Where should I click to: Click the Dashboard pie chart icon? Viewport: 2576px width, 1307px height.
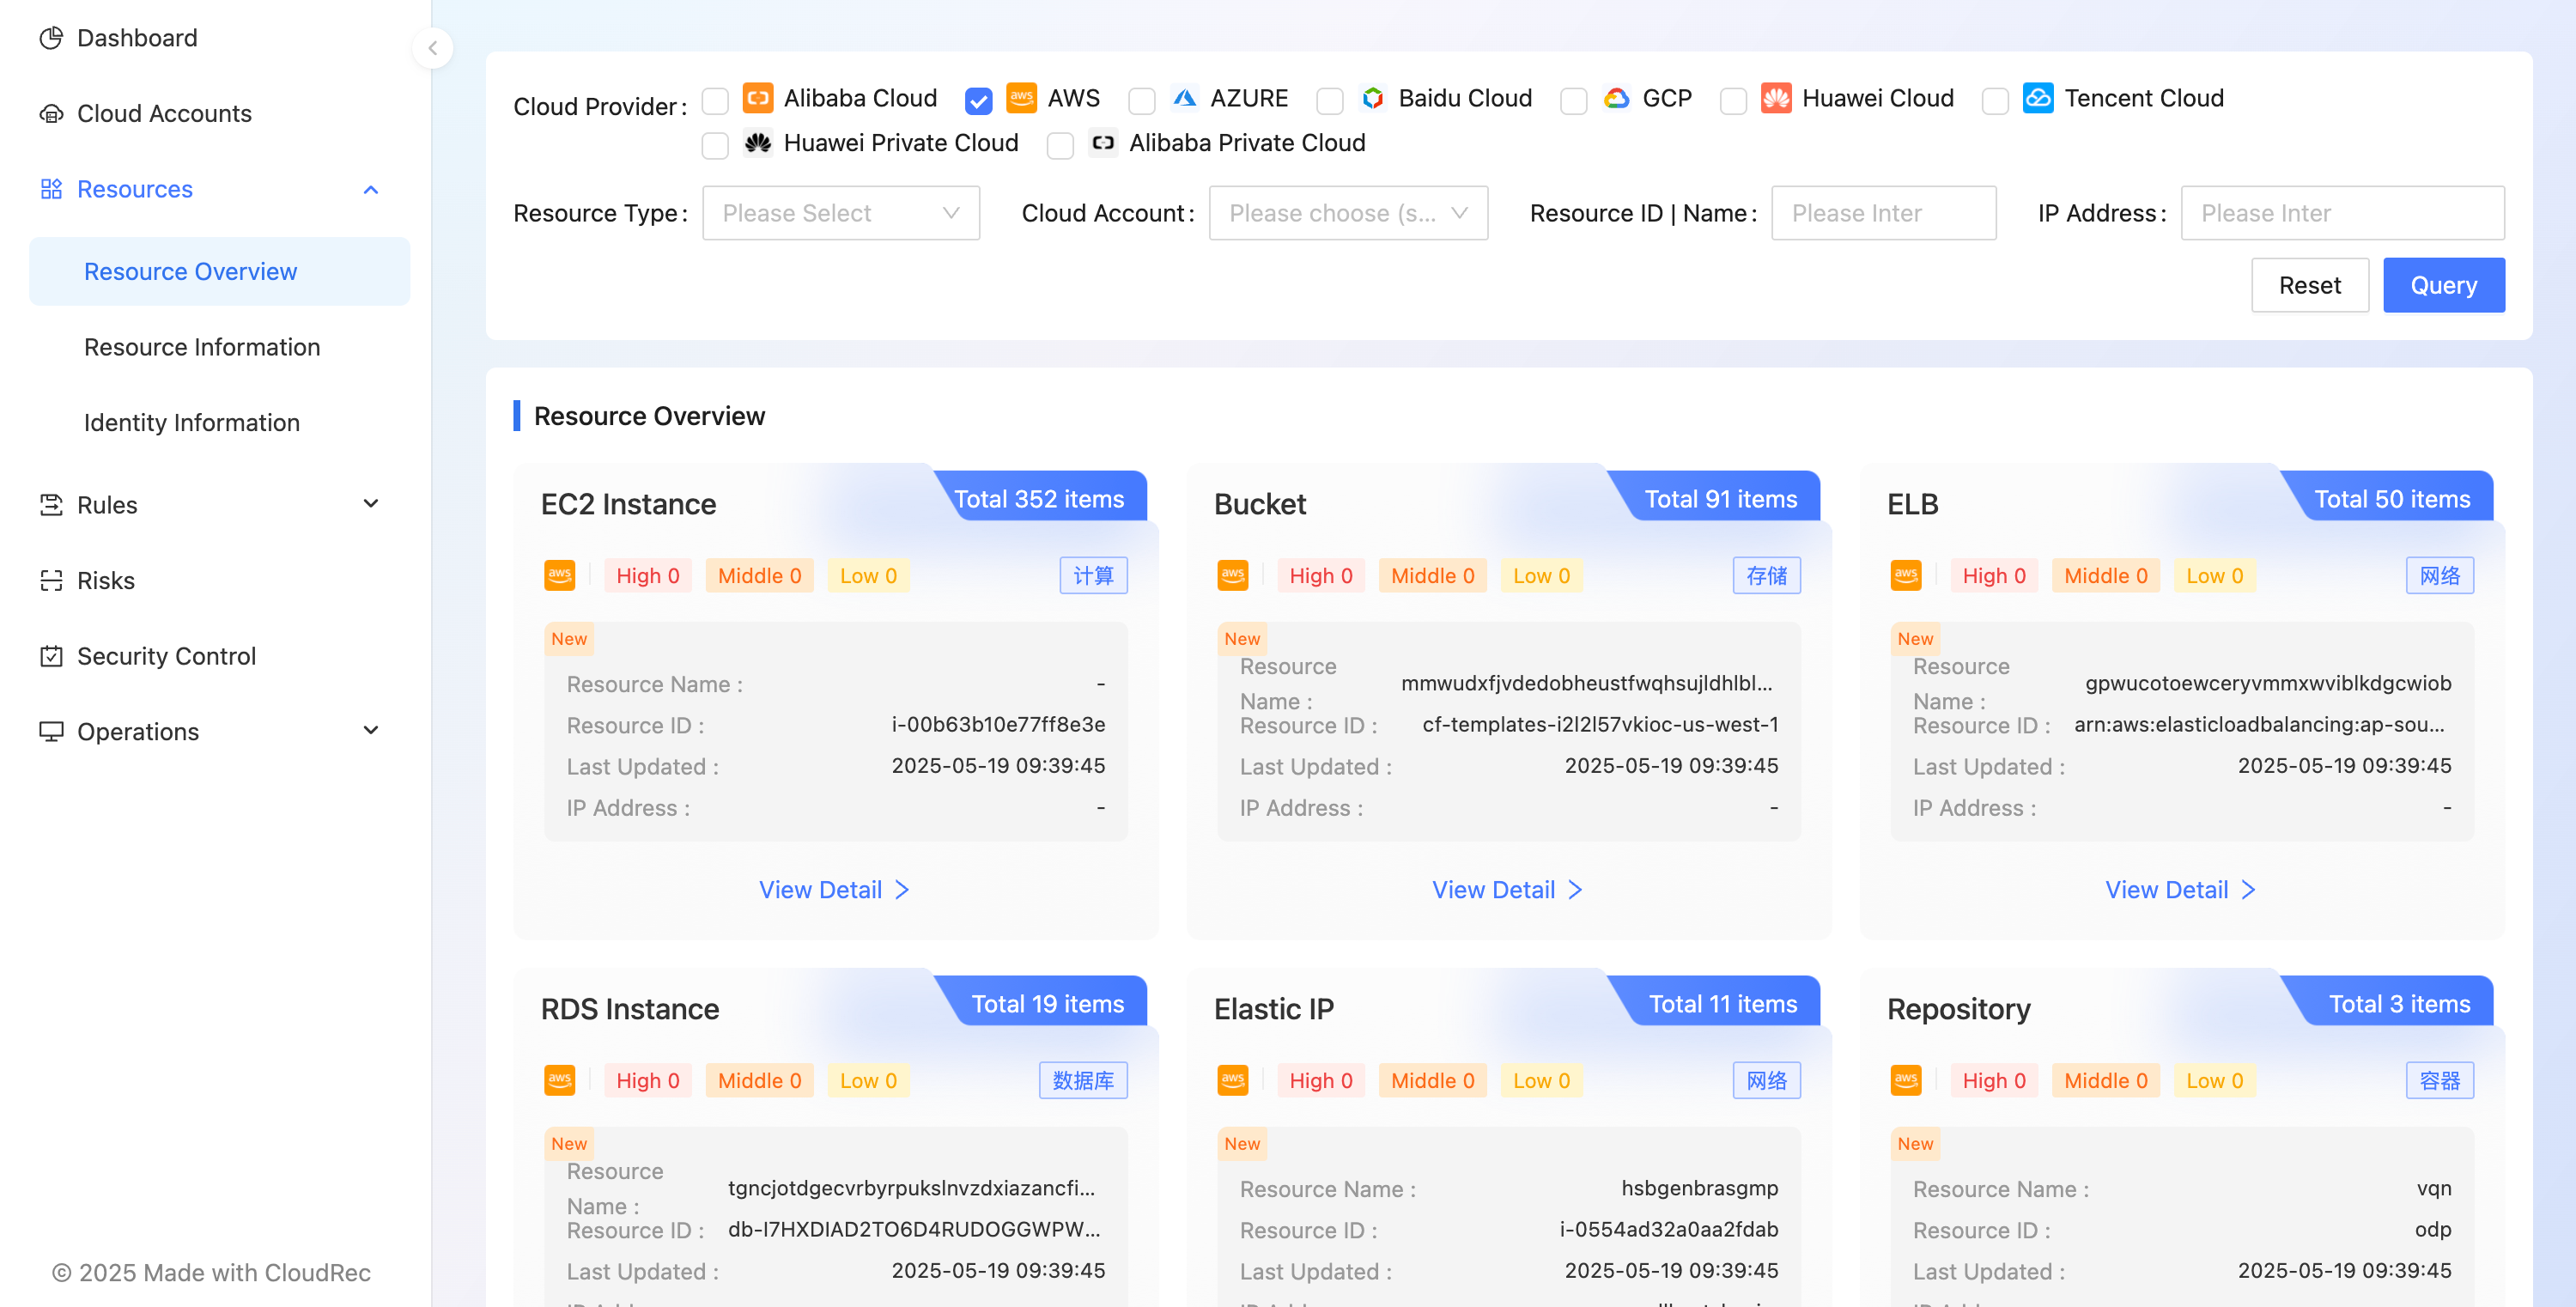pyautogui.click(x=51, y=38)
